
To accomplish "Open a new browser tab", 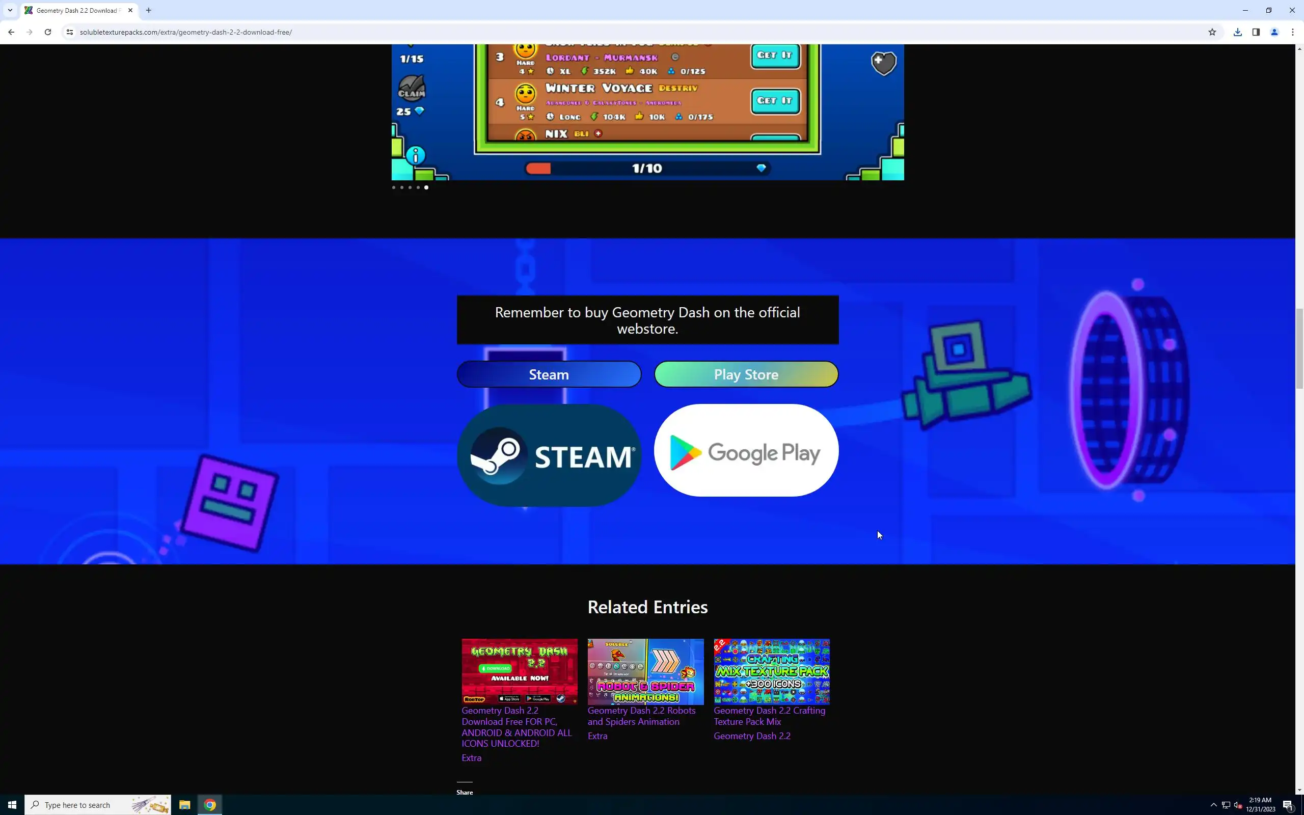I will point(149,10).
